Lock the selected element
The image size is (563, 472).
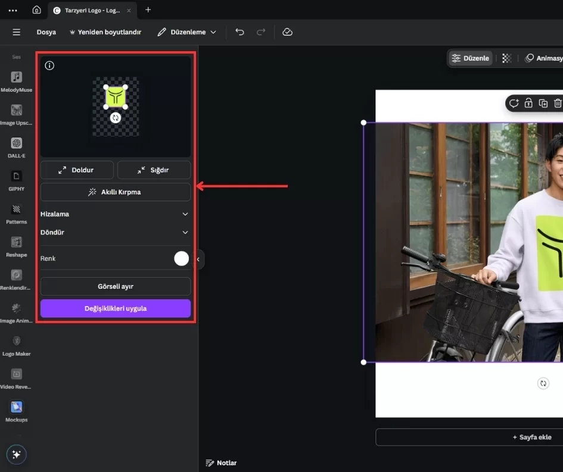pos(528,104)
